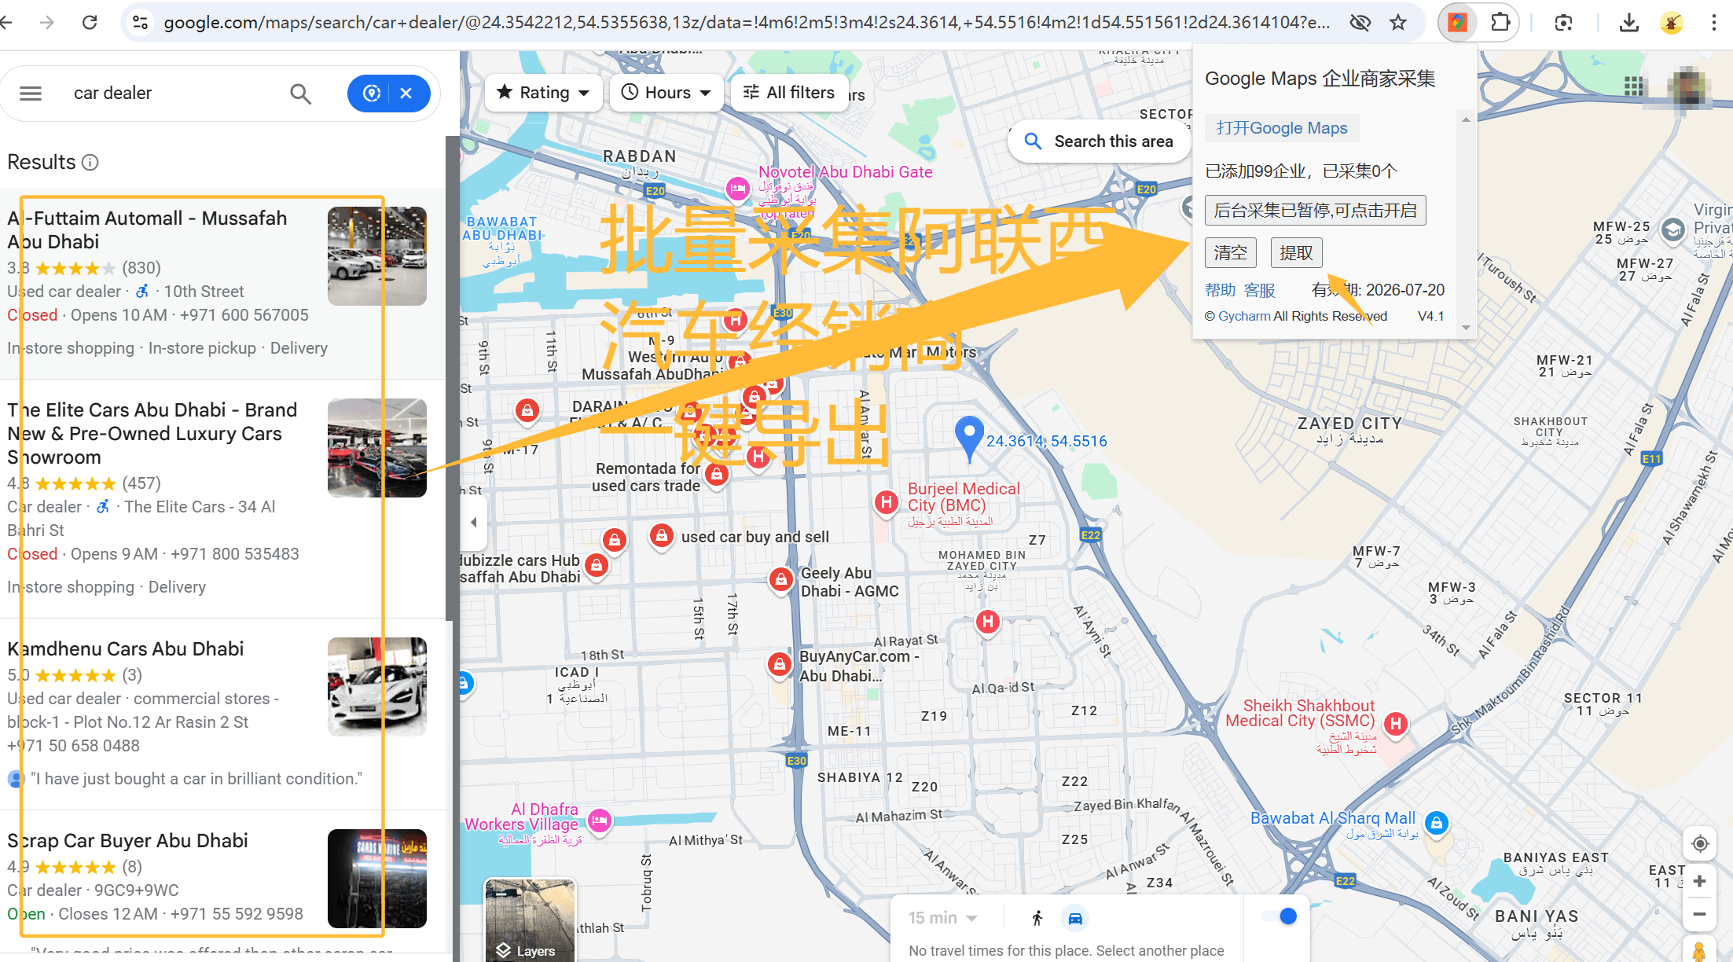
Task: Select driving travel mode icon
Action: [1075, 918]
